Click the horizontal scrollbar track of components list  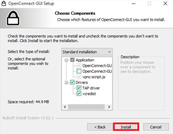pyautogui.click(x=86, y=107)
